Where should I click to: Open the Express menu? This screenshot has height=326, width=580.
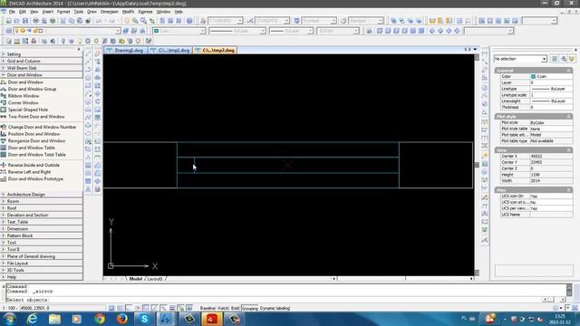[145, 12]
